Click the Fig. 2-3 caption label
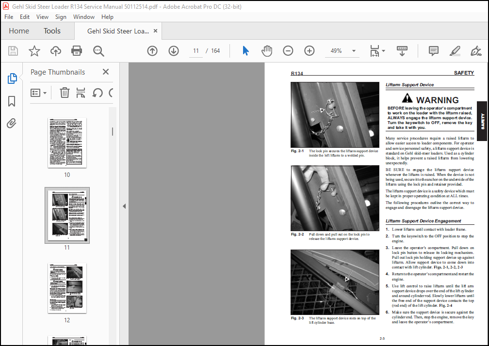Image resolution: width=489 pixels, height=346 pixels. point(297,318)
